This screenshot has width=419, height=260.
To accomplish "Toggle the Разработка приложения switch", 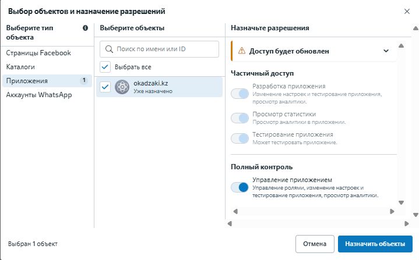I will coord(240,94).
